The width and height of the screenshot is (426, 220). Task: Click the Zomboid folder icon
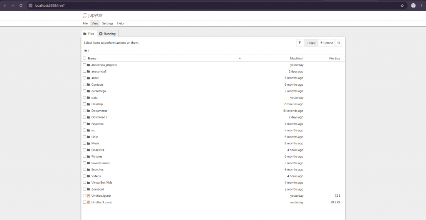88,189
